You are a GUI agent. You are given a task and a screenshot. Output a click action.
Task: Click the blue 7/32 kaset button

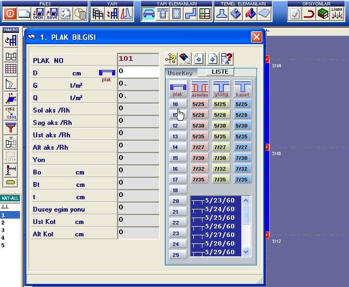[x=242, y=169]
